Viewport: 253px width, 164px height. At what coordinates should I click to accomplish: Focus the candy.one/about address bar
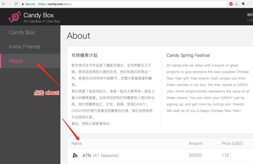[123, 4]
